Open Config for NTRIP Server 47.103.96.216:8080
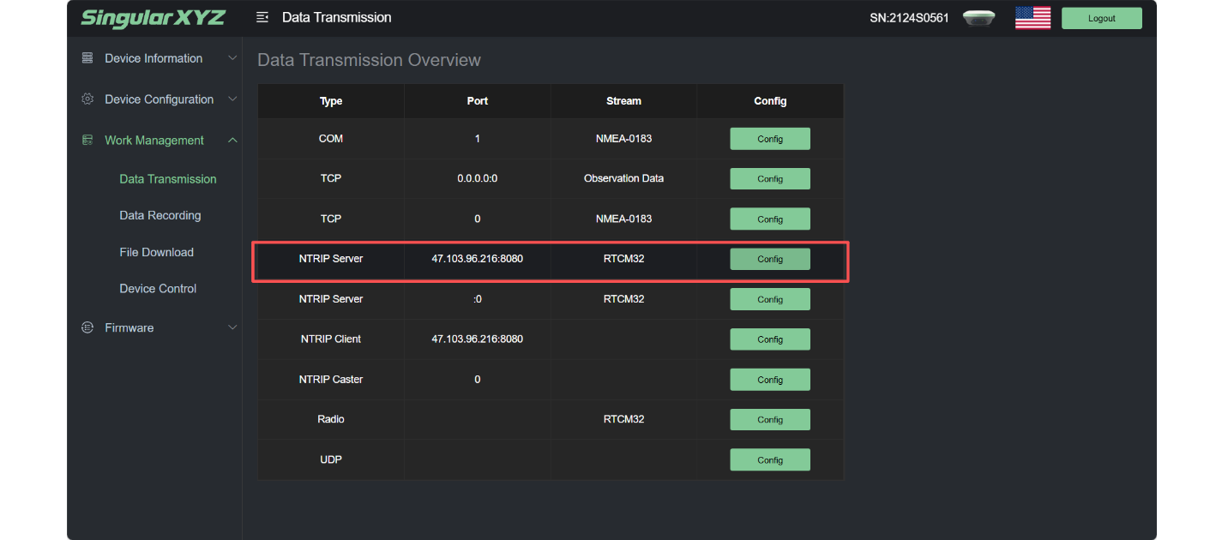 tap(770, 259)
